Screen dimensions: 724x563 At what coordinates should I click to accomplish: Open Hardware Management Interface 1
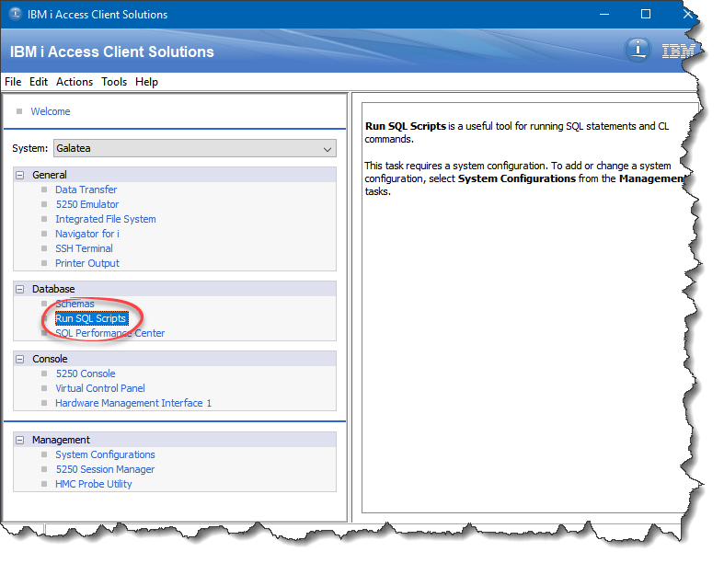click(133, 403)
